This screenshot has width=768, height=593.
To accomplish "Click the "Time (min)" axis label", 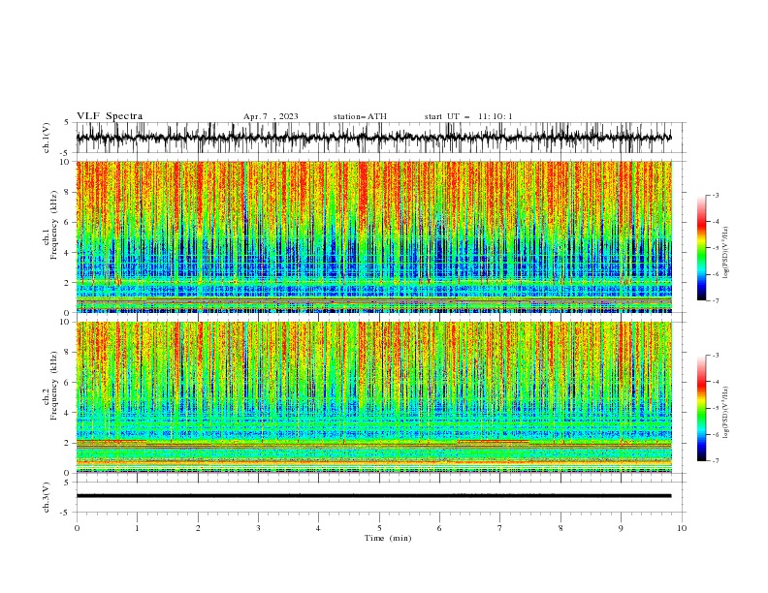I will (388, 538).
